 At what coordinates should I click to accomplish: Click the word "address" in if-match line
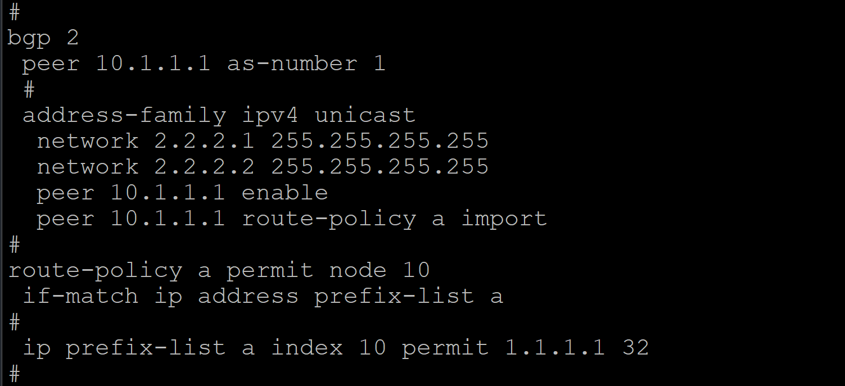coord(248,296)
